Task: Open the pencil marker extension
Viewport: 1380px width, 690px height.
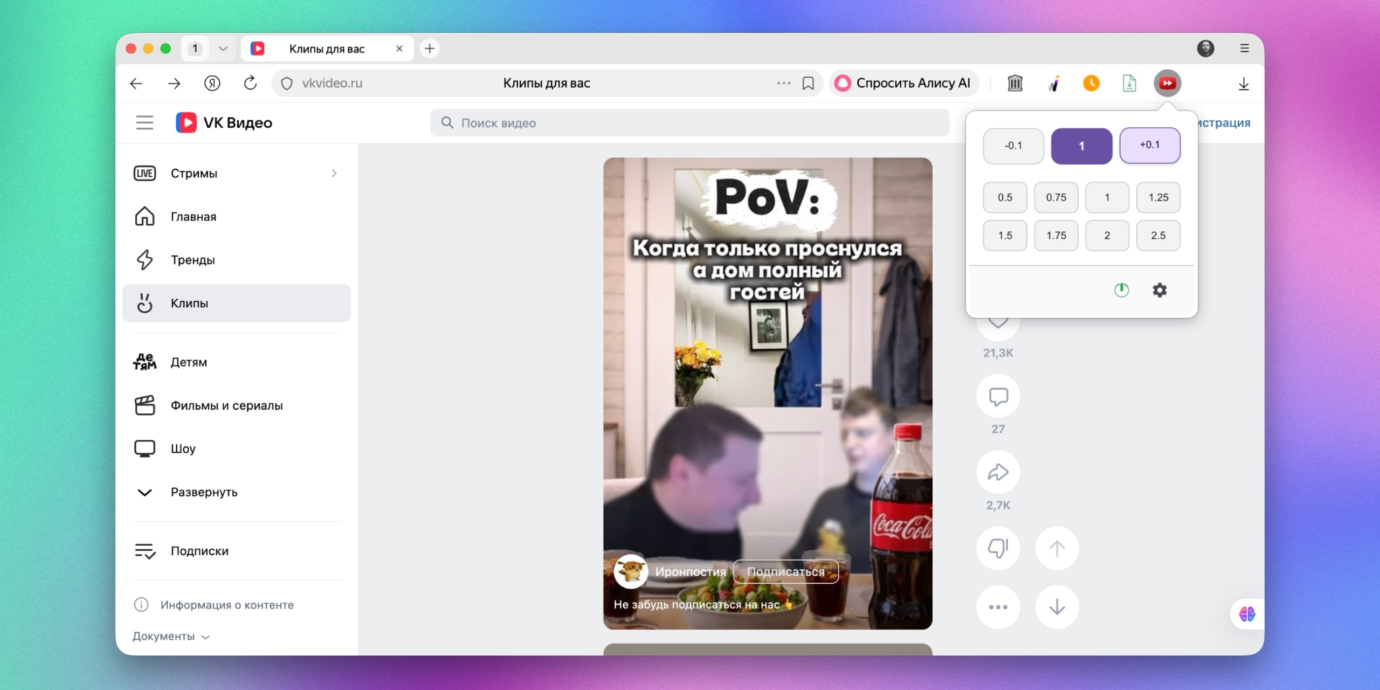Action: pos(1053,84)
